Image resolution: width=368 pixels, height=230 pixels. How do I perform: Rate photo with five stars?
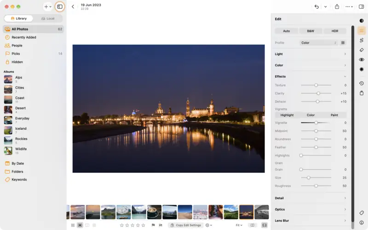click(143, 225)
